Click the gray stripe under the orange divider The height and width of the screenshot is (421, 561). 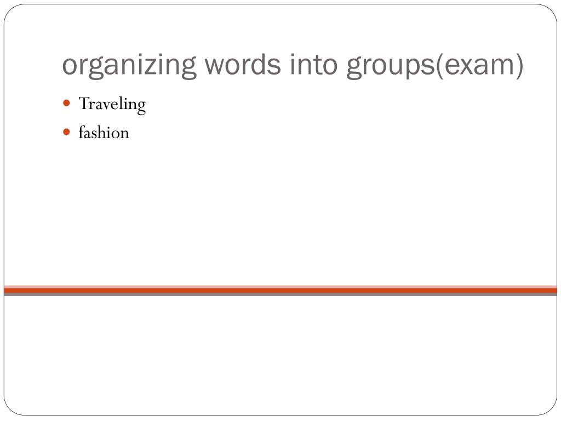point(280,294)
